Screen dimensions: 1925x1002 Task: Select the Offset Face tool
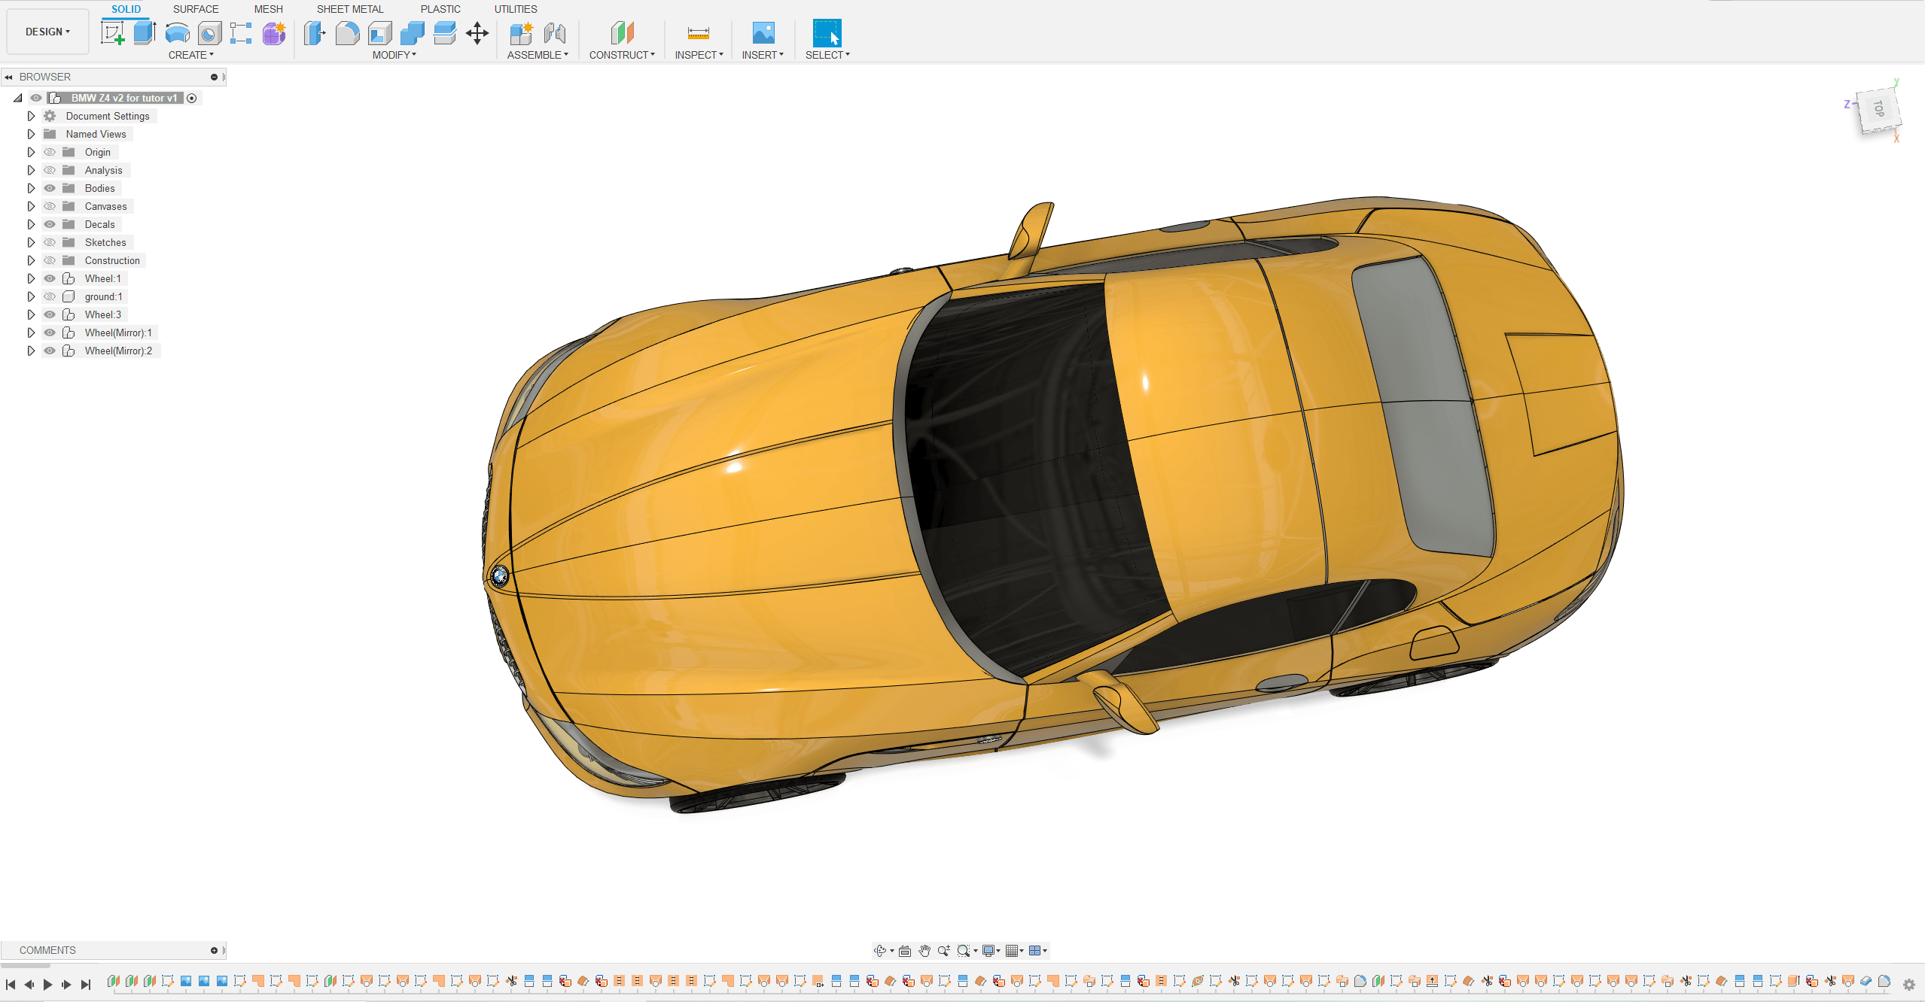(x=445, y=33)
